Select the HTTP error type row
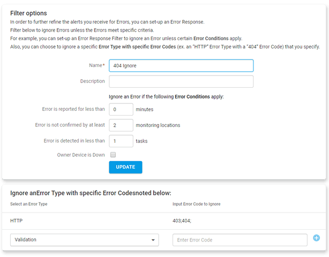This screenshot has width=329, height=257. [164, 221]
